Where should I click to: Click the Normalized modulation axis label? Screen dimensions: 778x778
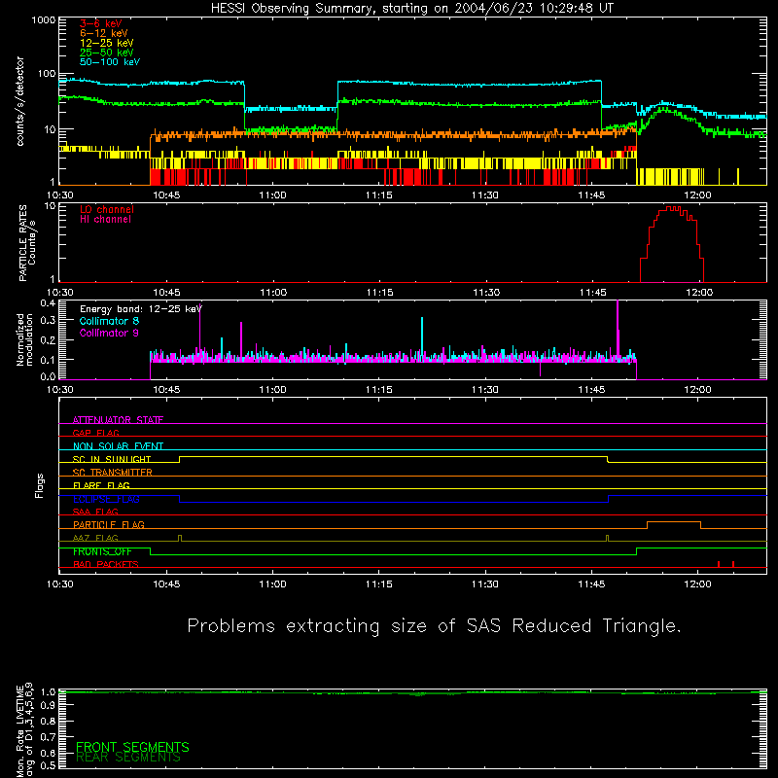click(24, 339)
